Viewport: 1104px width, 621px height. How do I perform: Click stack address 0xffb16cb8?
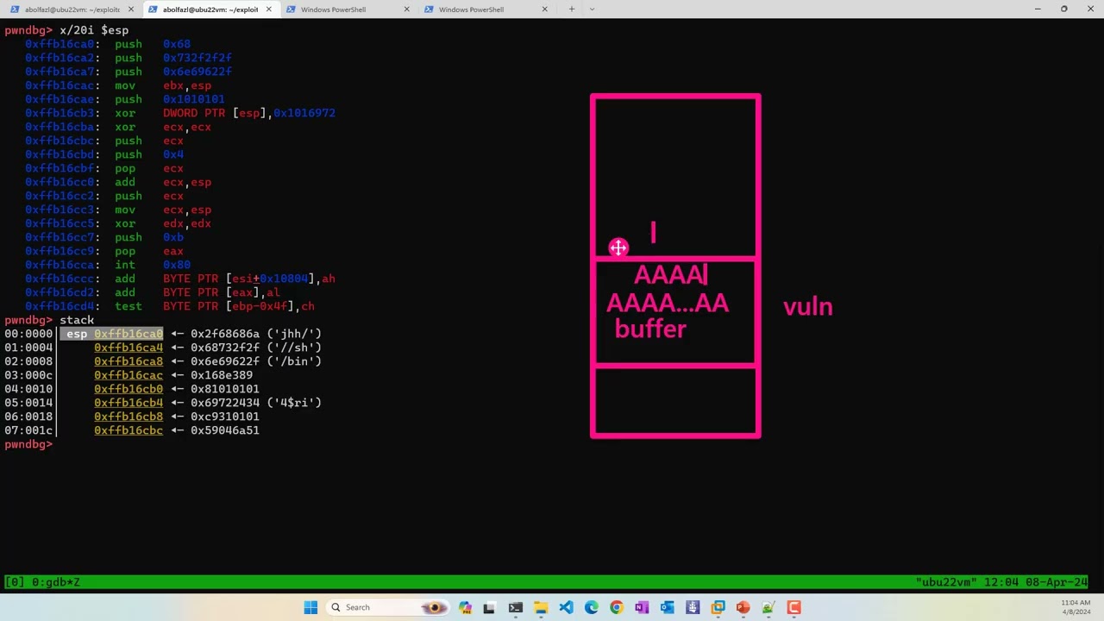(129, 417)
